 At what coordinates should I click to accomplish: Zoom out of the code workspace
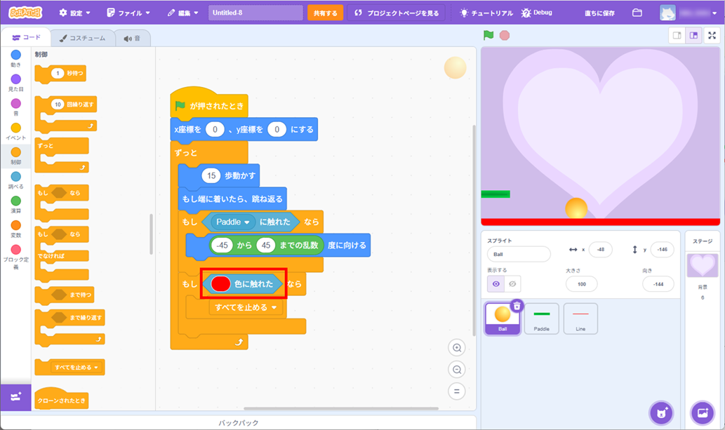click(x=458, y=370)
